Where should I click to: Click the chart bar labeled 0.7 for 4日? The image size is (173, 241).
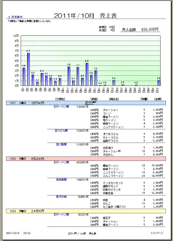(x=38, y=84)
